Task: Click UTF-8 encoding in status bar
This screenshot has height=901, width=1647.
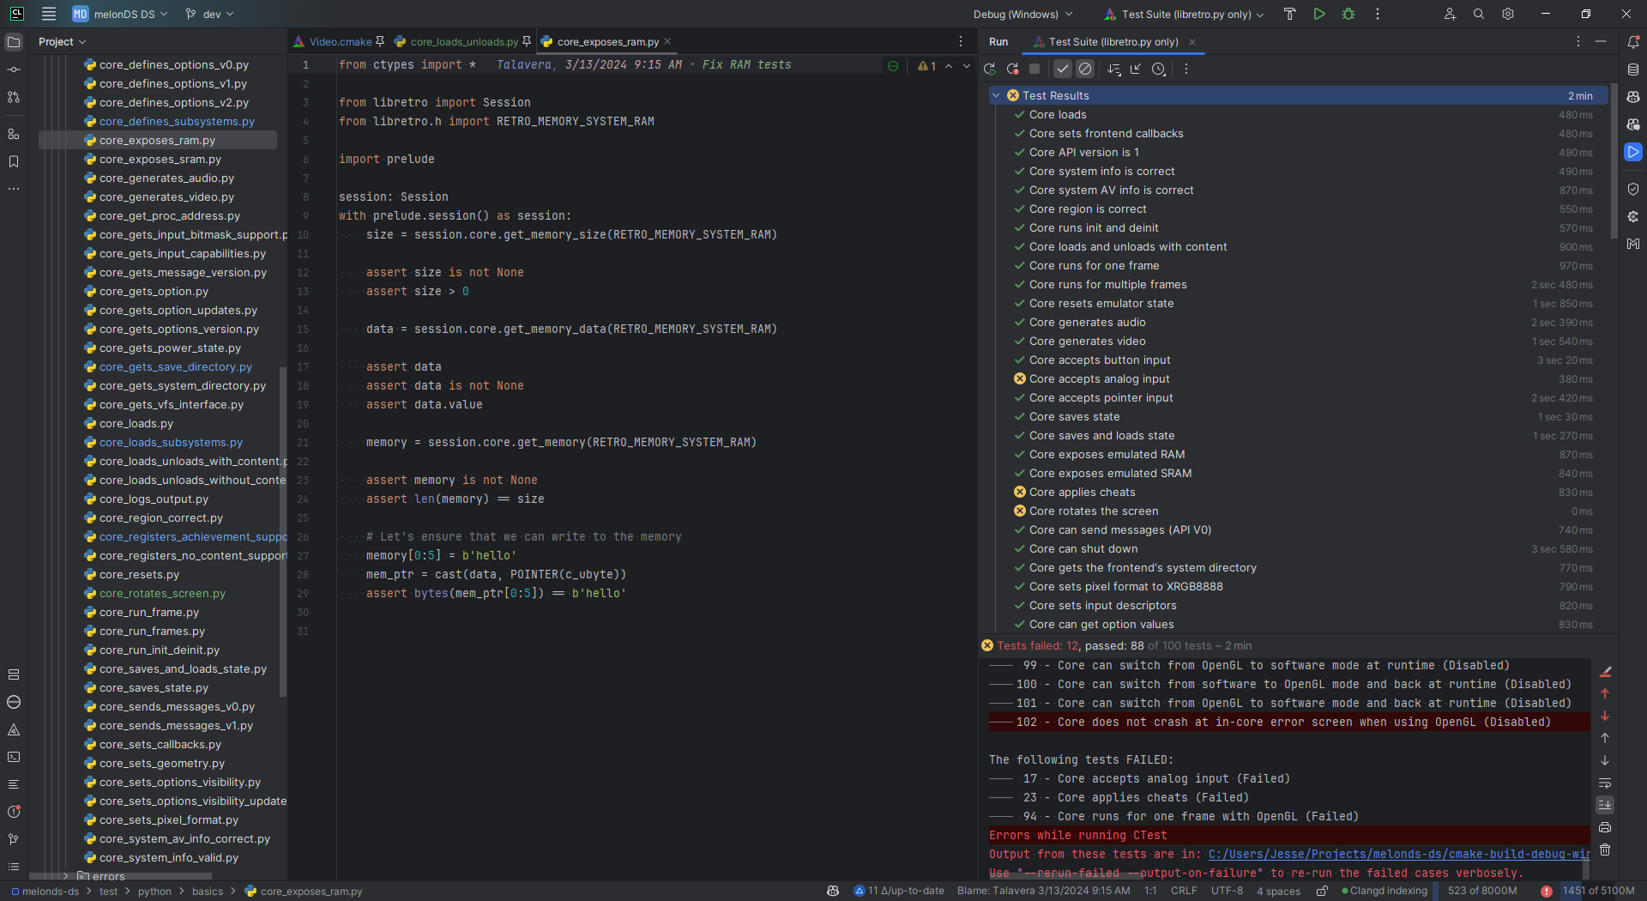Action: click(x=1227, y=891)
